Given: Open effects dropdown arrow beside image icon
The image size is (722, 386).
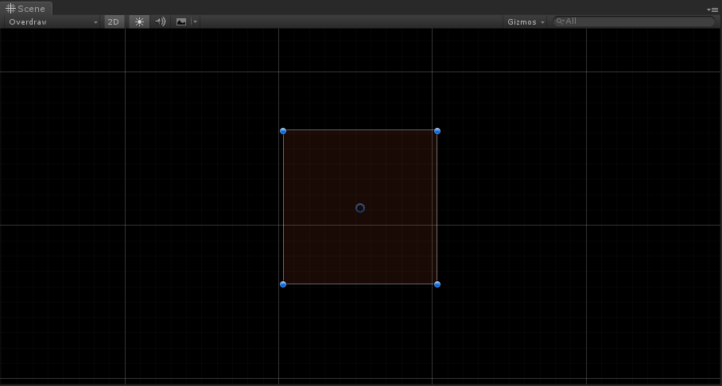Looking at the screenshot, I should click(196, 21).
